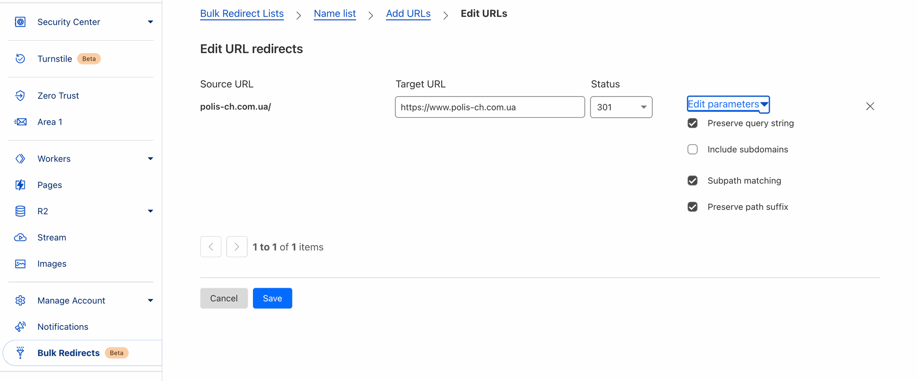The image size is (918, 381).
Task: Save the URL redirect changes
Action: pos(272,298)
